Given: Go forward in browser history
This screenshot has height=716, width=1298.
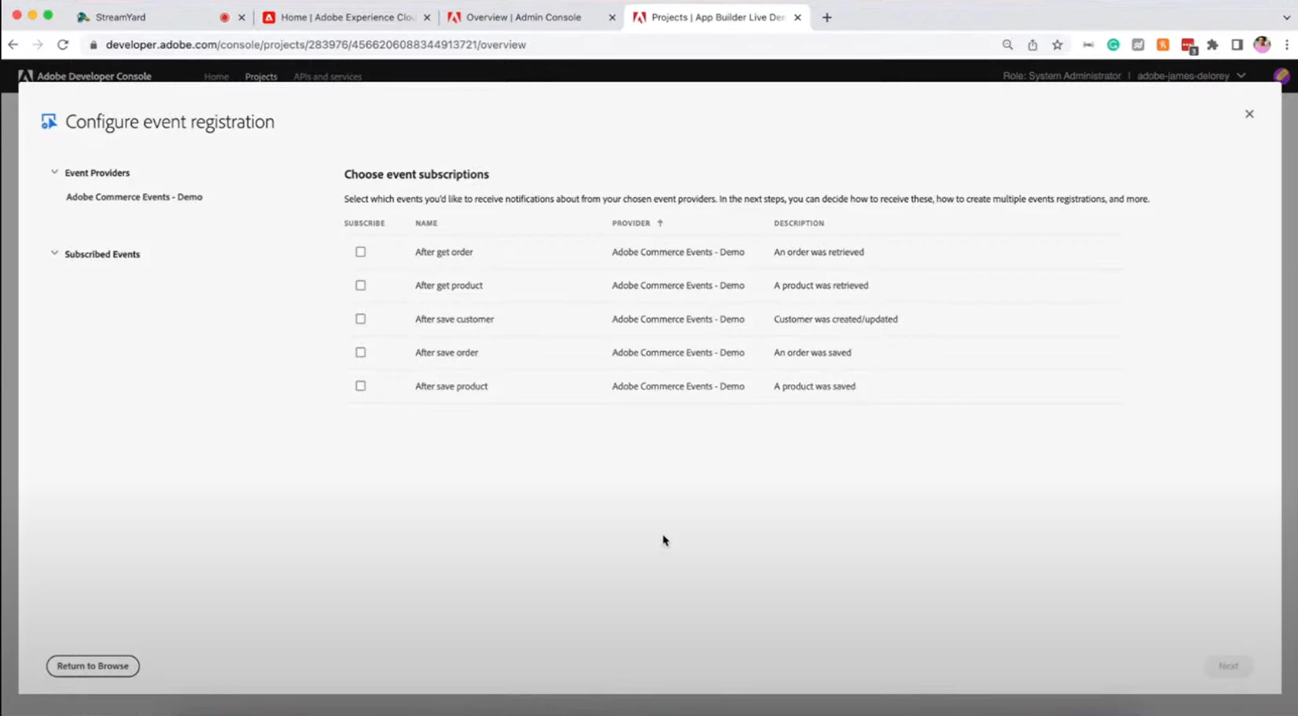Looking at the screenshot, I should click(x=38, y=45).
